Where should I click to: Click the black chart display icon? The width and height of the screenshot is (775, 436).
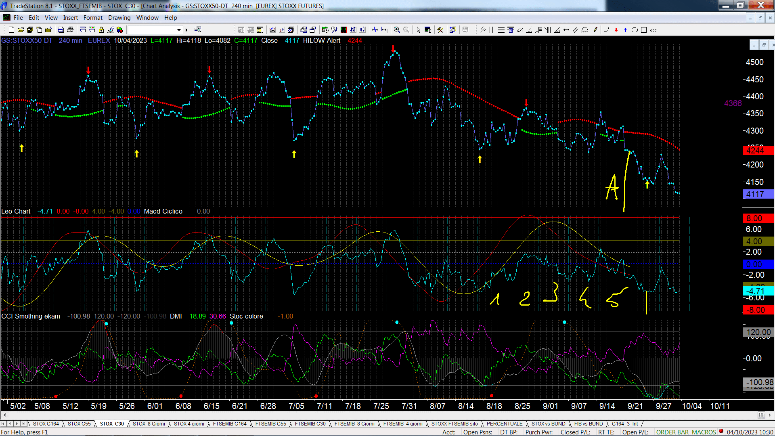coord(344,30)
